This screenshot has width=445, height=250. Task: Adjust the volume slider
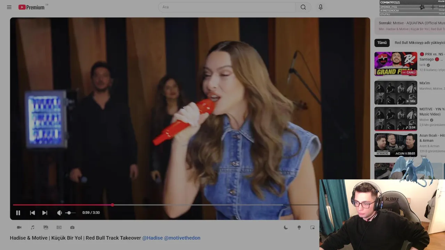pos(70,213)
